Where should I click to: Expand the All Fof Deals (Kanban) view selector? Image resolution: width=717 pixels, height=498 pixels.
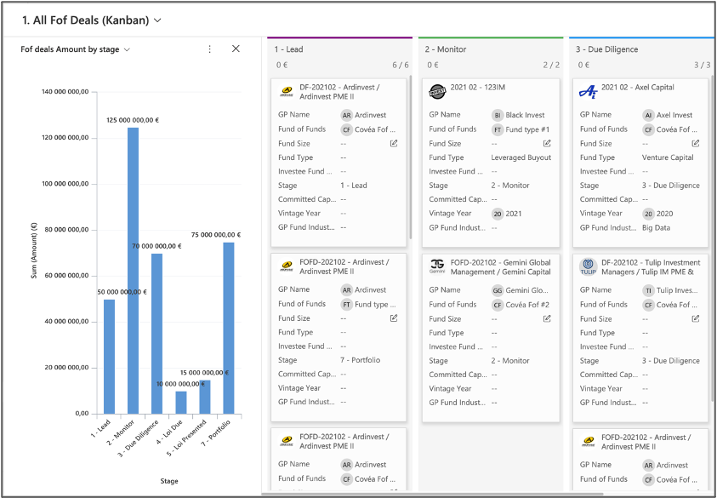(157, 20)
